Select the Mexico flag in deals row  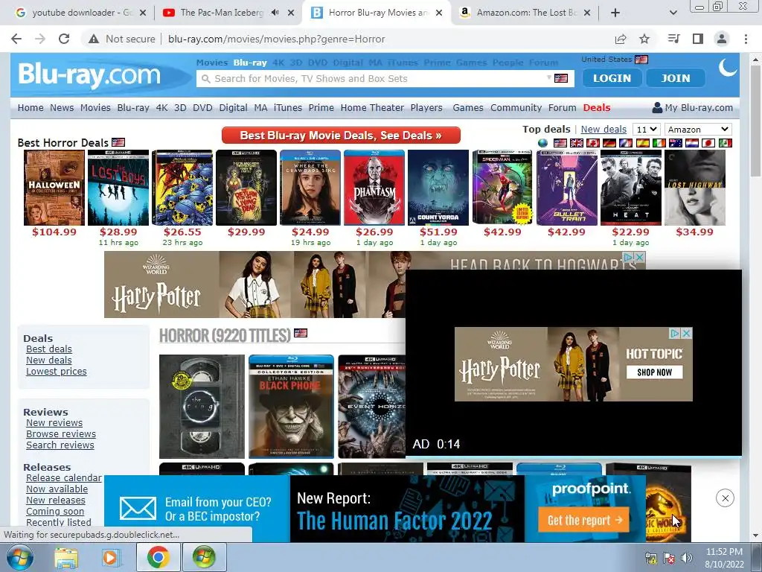click(725, 143)
